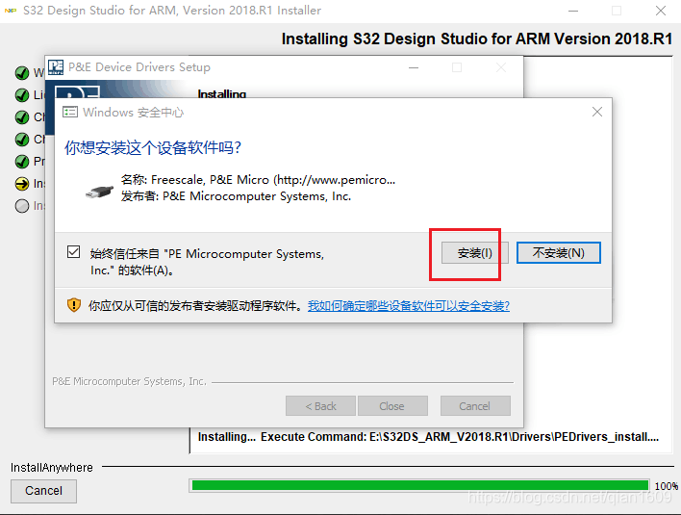Close the Windows 安全中心 dialog
681x515 pixels.
[596, 112]
